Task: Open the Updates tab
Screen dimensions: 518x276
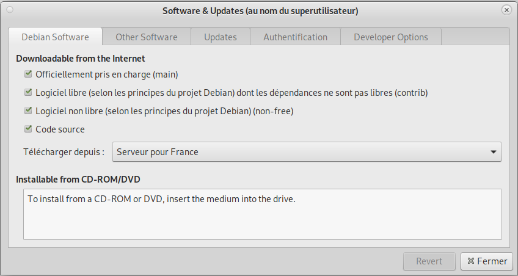Action: (x=221, y=37)
